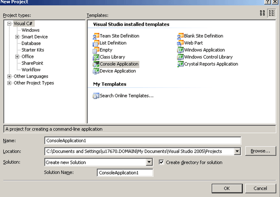280x197 pixels.
Task: Choose the Class Library template icon
Action: [96, 57]
